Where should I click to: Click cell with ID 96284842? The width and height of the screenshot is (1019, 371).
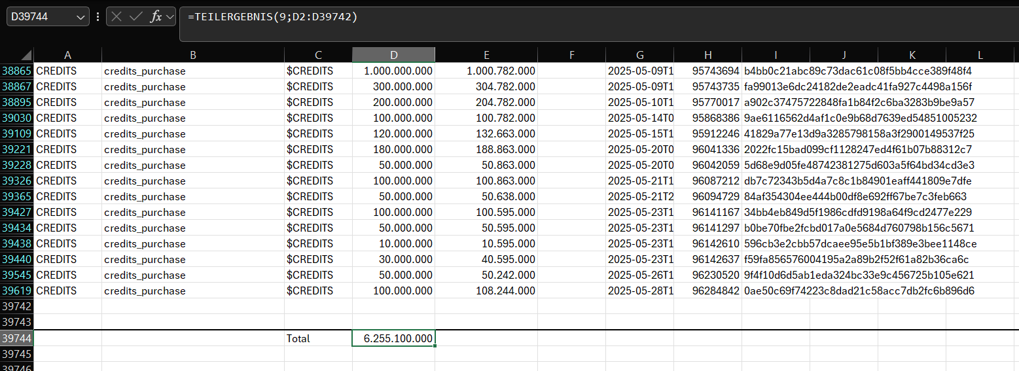(x=707, y=291)
